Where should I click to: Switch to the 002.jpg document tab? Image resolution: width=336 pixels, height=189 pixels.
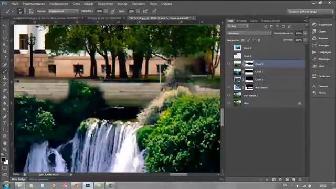[104, 18]
